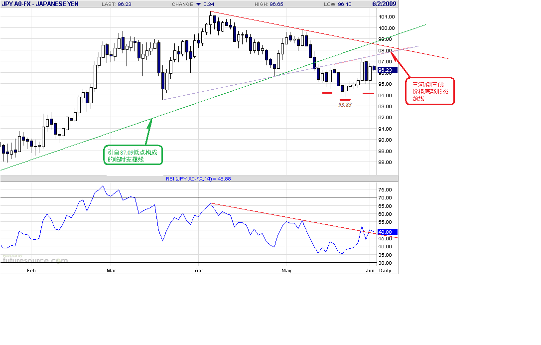Click the green support line annotation box

[x=133, y=155]
